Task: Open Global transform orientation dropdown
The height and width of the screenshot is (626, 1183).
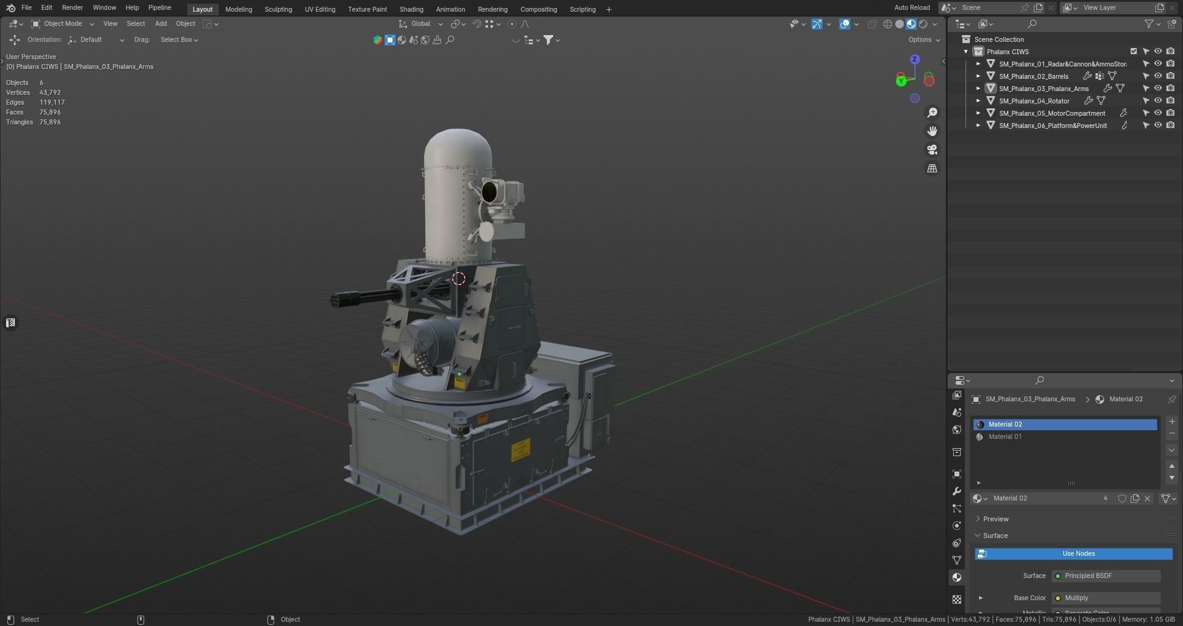Action: [421, 24]
